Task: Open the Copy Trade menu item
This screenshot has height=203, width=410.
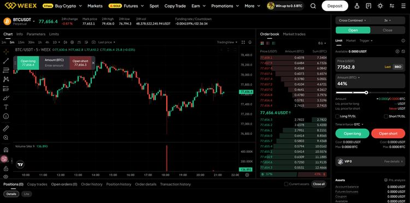Action: click(x=175, y=6)
